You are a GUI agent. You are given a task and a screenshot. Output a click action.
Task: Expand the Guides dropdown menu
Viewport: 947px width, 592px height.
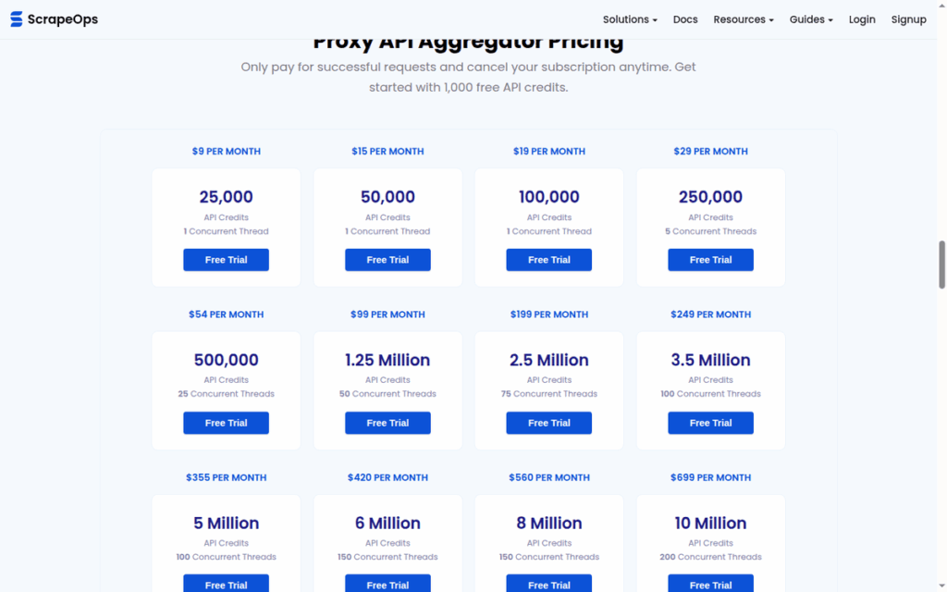click(811, 19)
